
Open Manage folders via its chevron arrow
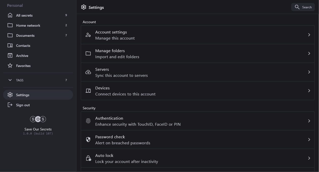click(309, 53)
